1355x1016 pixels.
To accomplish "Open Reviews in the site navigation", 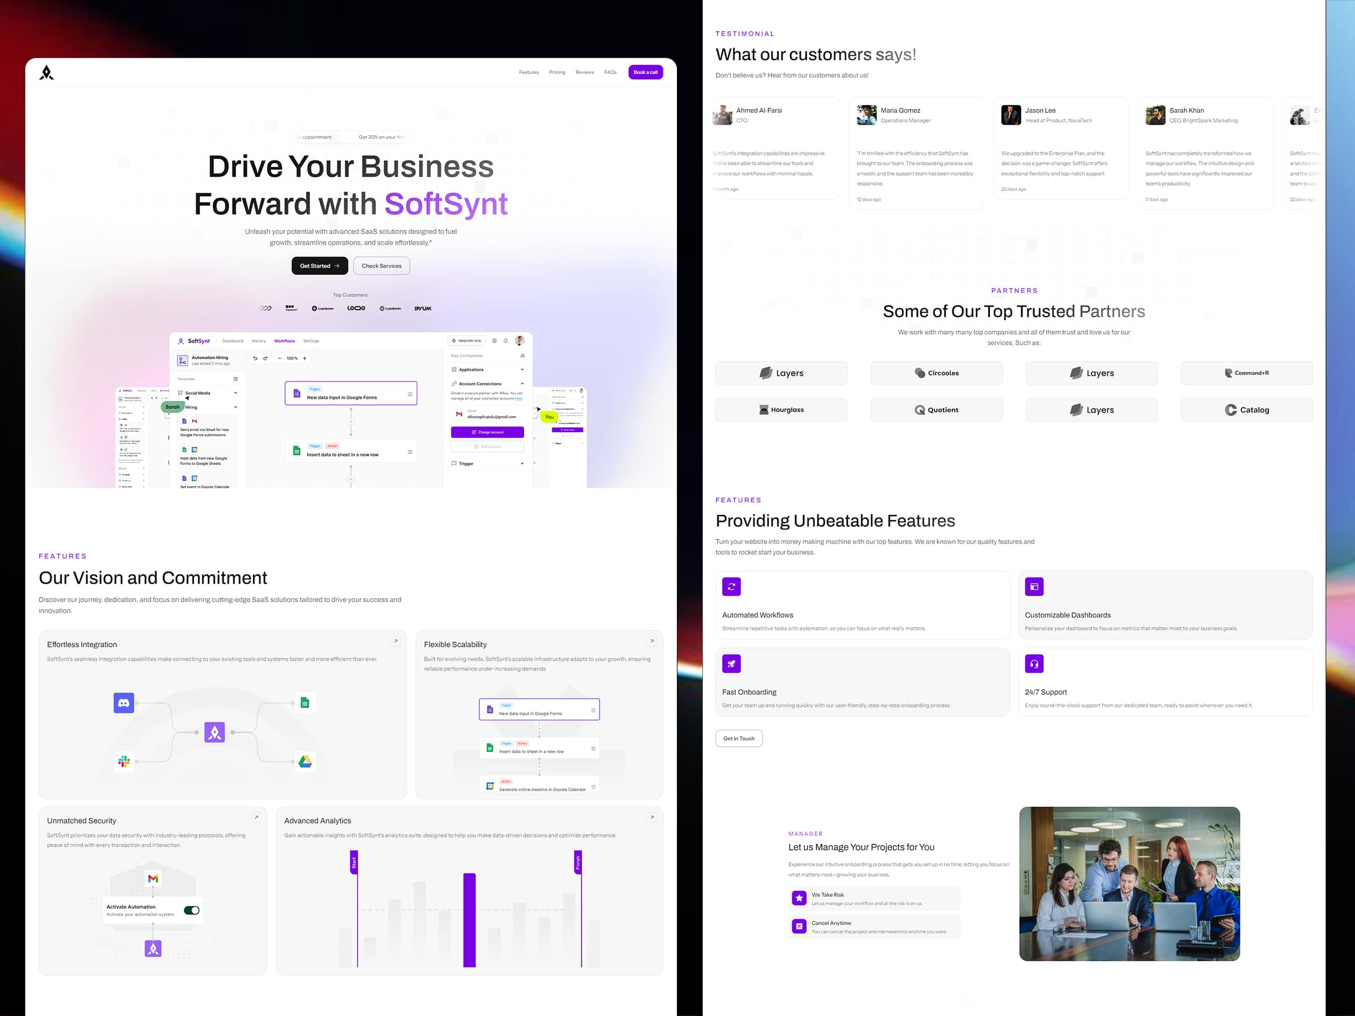I will pyautogui.click(x=584, y=72).
